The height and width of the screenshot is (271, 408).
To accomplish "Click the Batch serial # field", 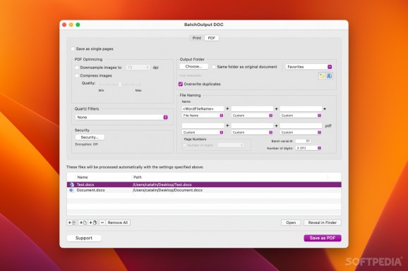I will point(303,141).
